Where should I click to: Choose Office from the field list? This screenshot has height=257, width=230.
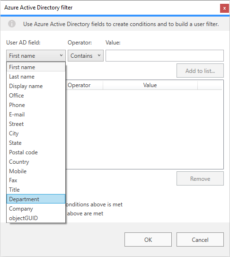(x=36, y=96)
